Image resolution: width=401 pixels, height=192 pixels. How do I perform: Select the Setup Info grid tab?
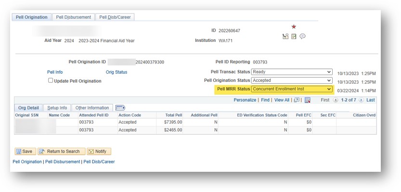57,108
